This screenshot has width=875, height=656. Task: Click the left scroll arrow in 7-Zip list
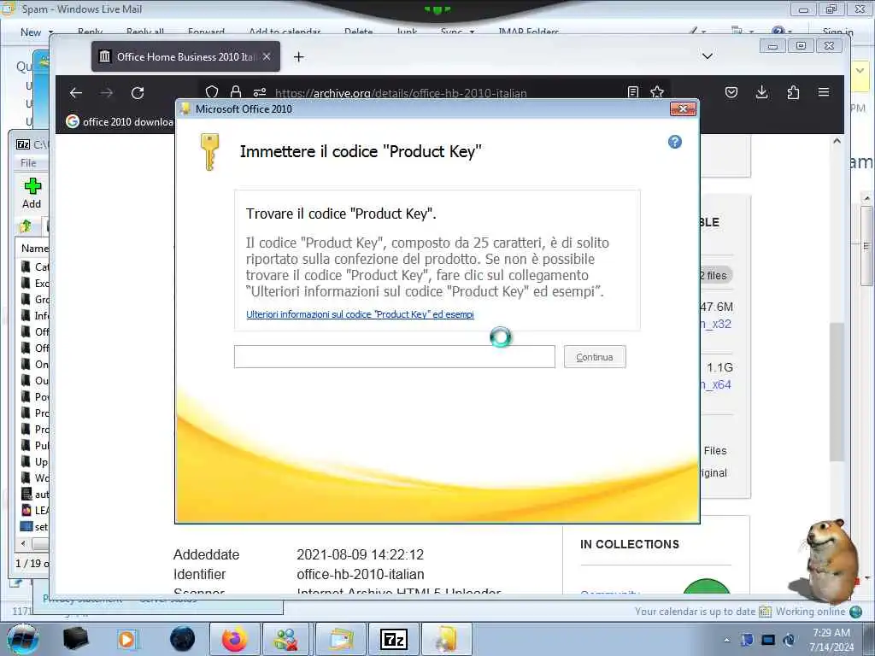23,543
